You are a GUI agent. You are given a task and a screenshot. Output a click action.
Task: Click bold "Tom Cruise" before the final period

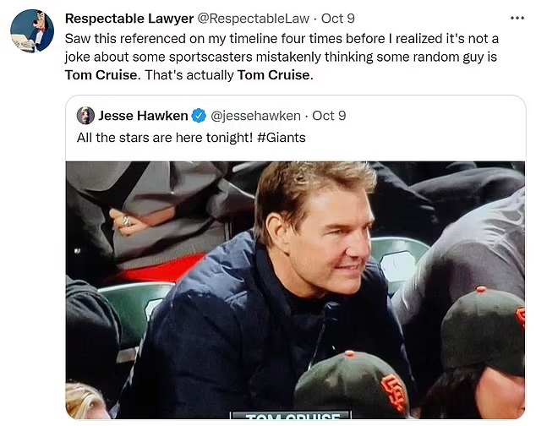[274, 74]
